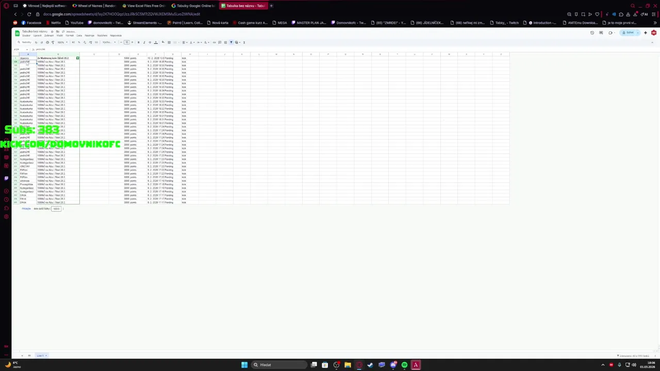Open the Nástroje menu

[89, 36]
